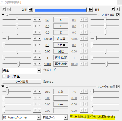Screen dimensions: 122x121
Task: Click the dotted square icon beside camera
Action: click(9, 9)
